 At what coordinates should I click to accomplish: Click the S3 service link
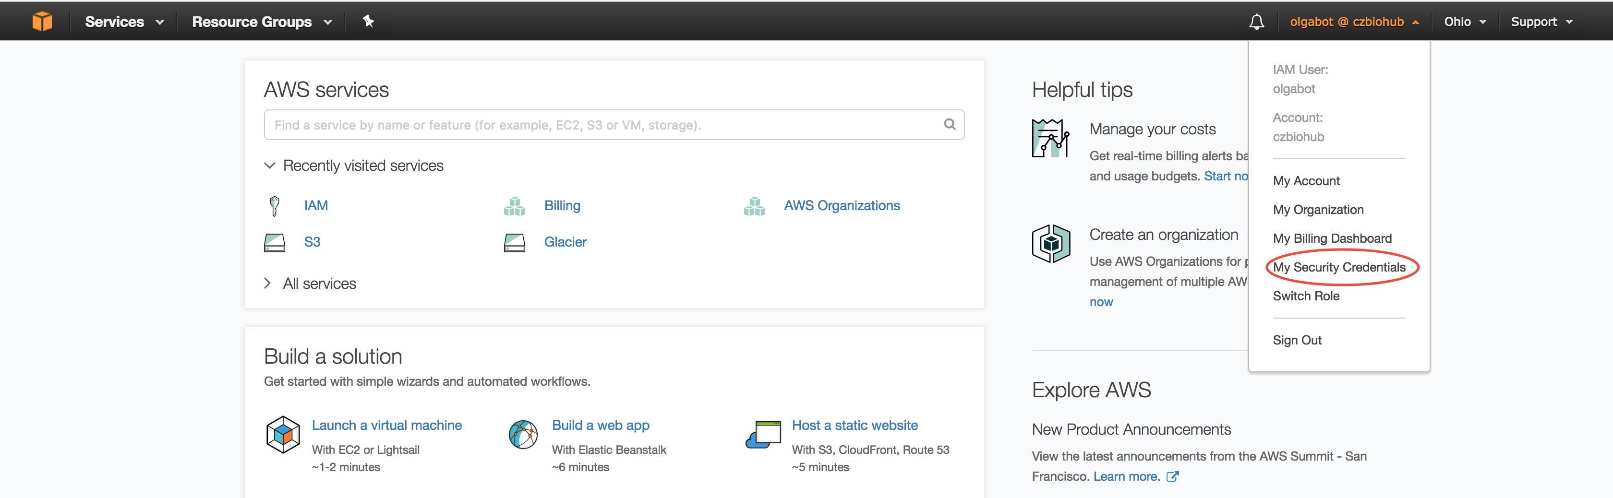pyautogui.click(x=312, y=242)
